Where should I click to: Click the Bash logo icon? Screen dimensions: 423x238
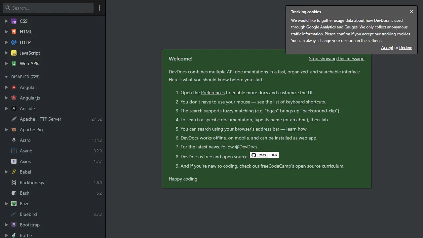point(14,193)
